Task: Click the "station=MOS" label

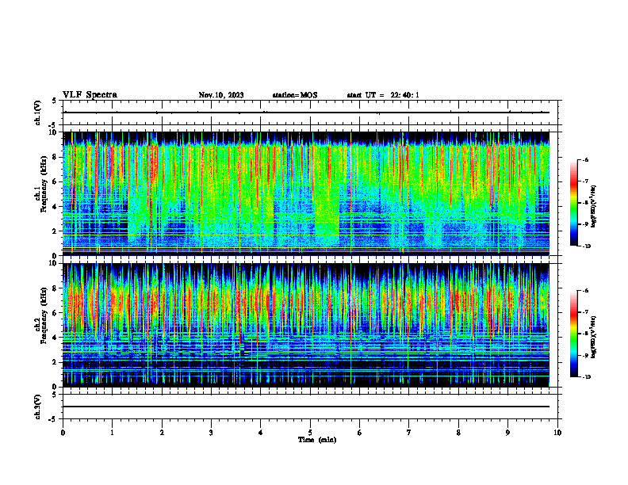Action: (295, 95)
